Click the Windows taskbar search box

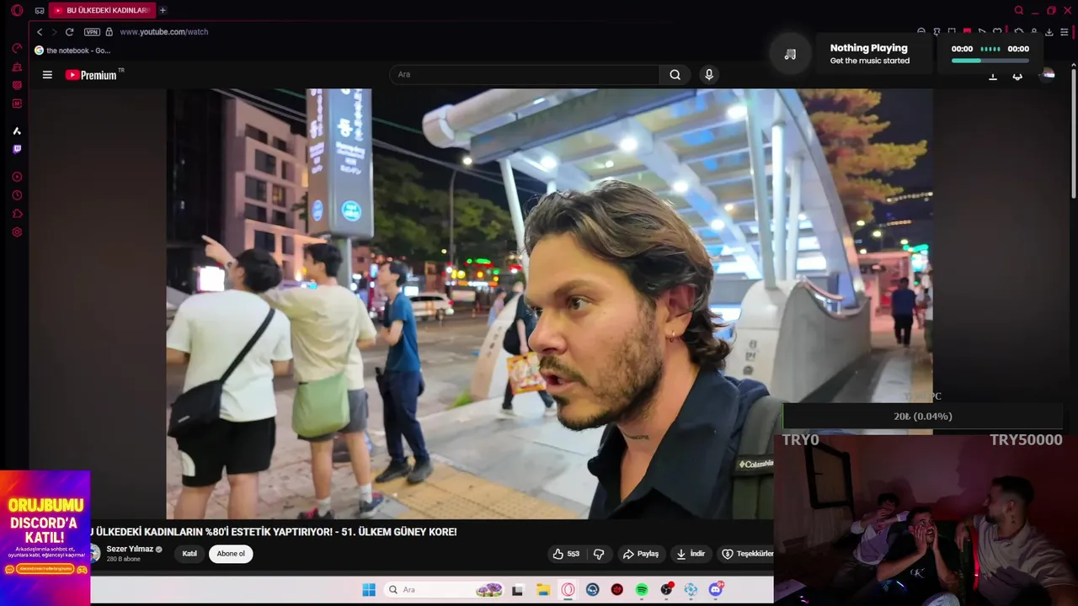pos(444,590)
